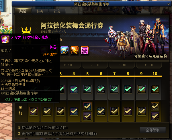Image resolution: width=172 pixels, height=140 pixels.
Task: Open the 社交 tab
Action: [57, 11]
